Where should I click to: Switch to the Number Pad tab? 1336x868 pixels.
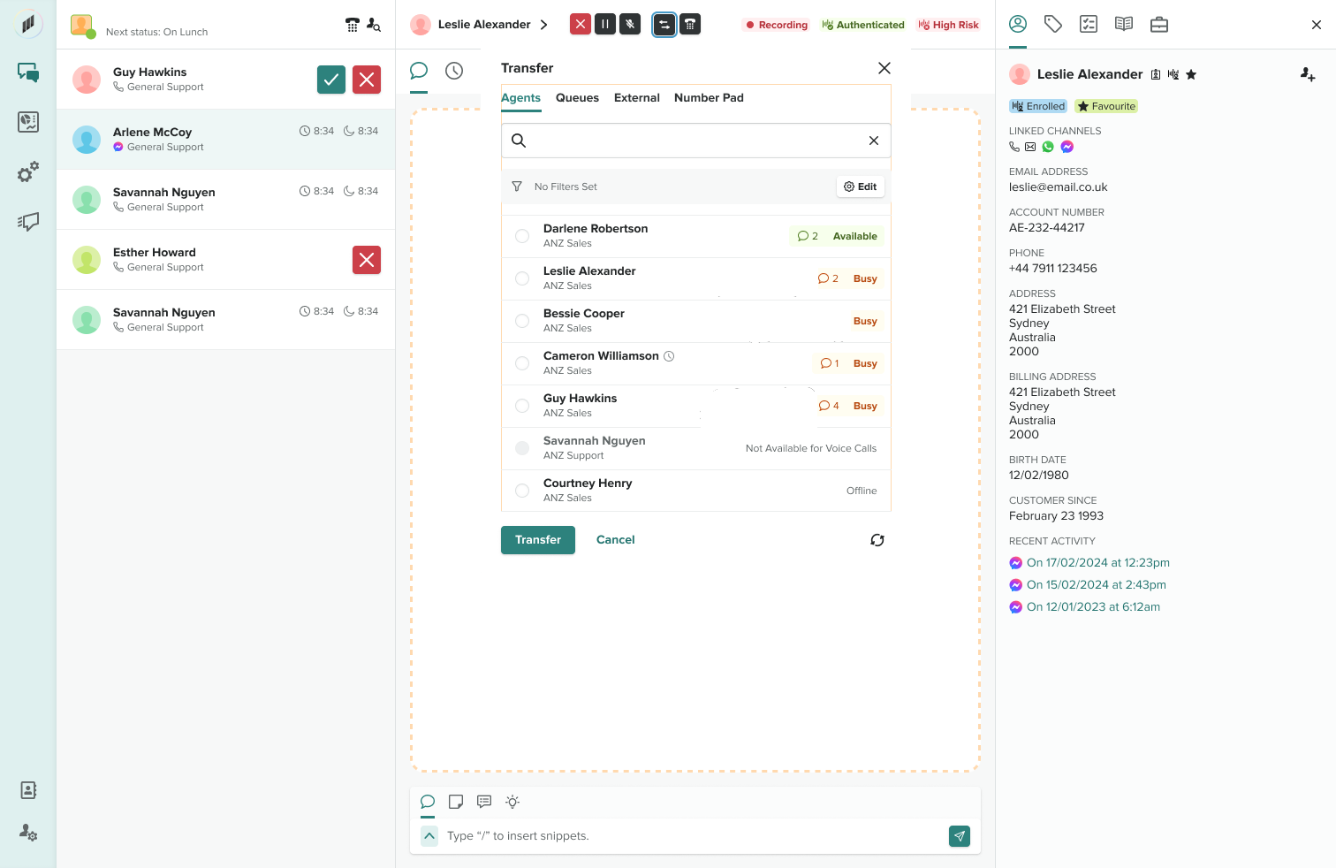tap(709, 98)
